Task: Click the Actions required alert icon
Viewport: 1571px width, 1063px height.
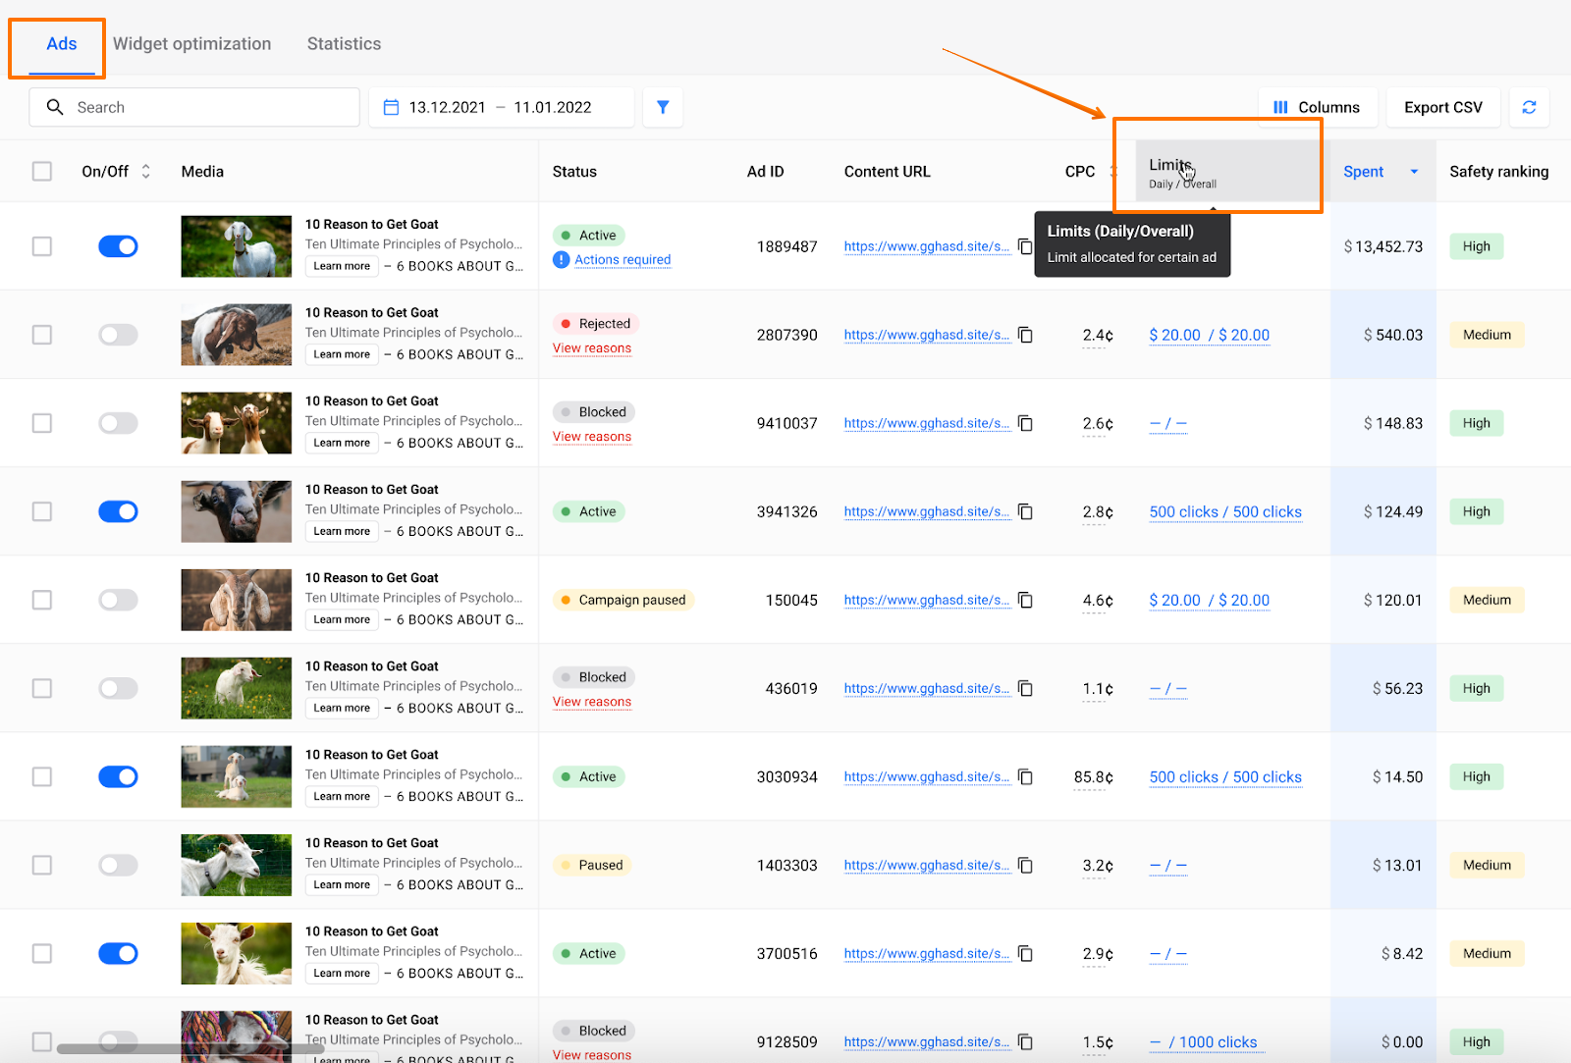Action: pyautogui.click(x=562, y=259)
